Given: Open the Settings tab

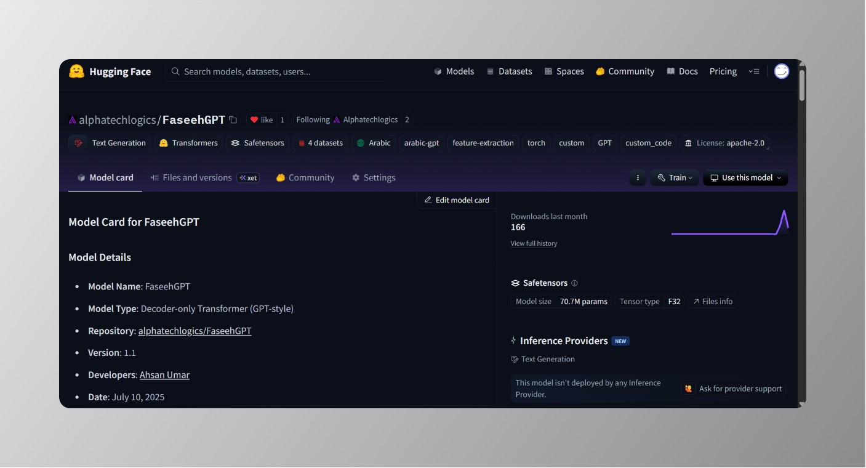Looking at the screenshot, I should point(374,177).
